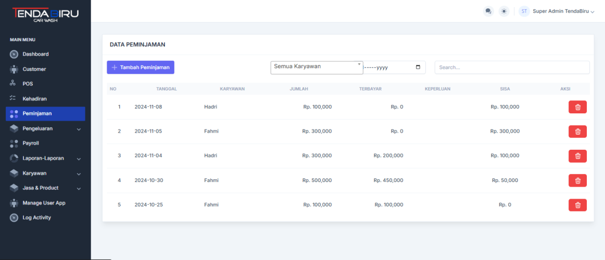Click trash icon for Rp. 500,000 loan
The width and height of the screenshot is (605, 260).
click(x=577, y=180)
